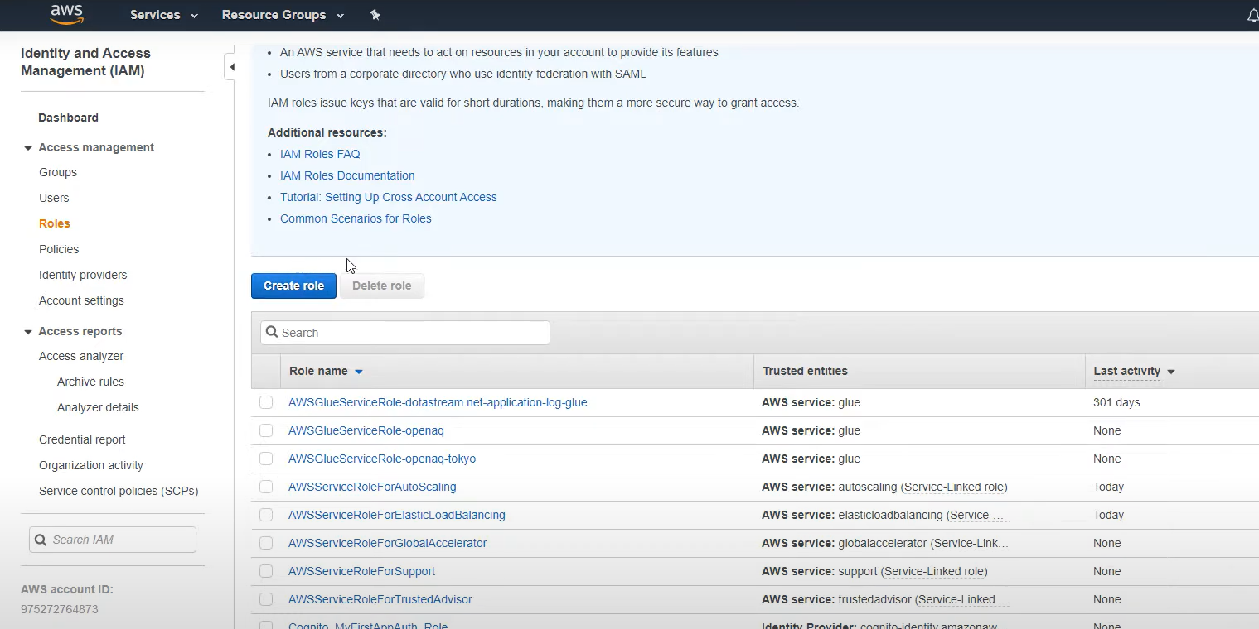Open Credential report page
Viewport: 1259px width, 629px height.
coord(82,439)
